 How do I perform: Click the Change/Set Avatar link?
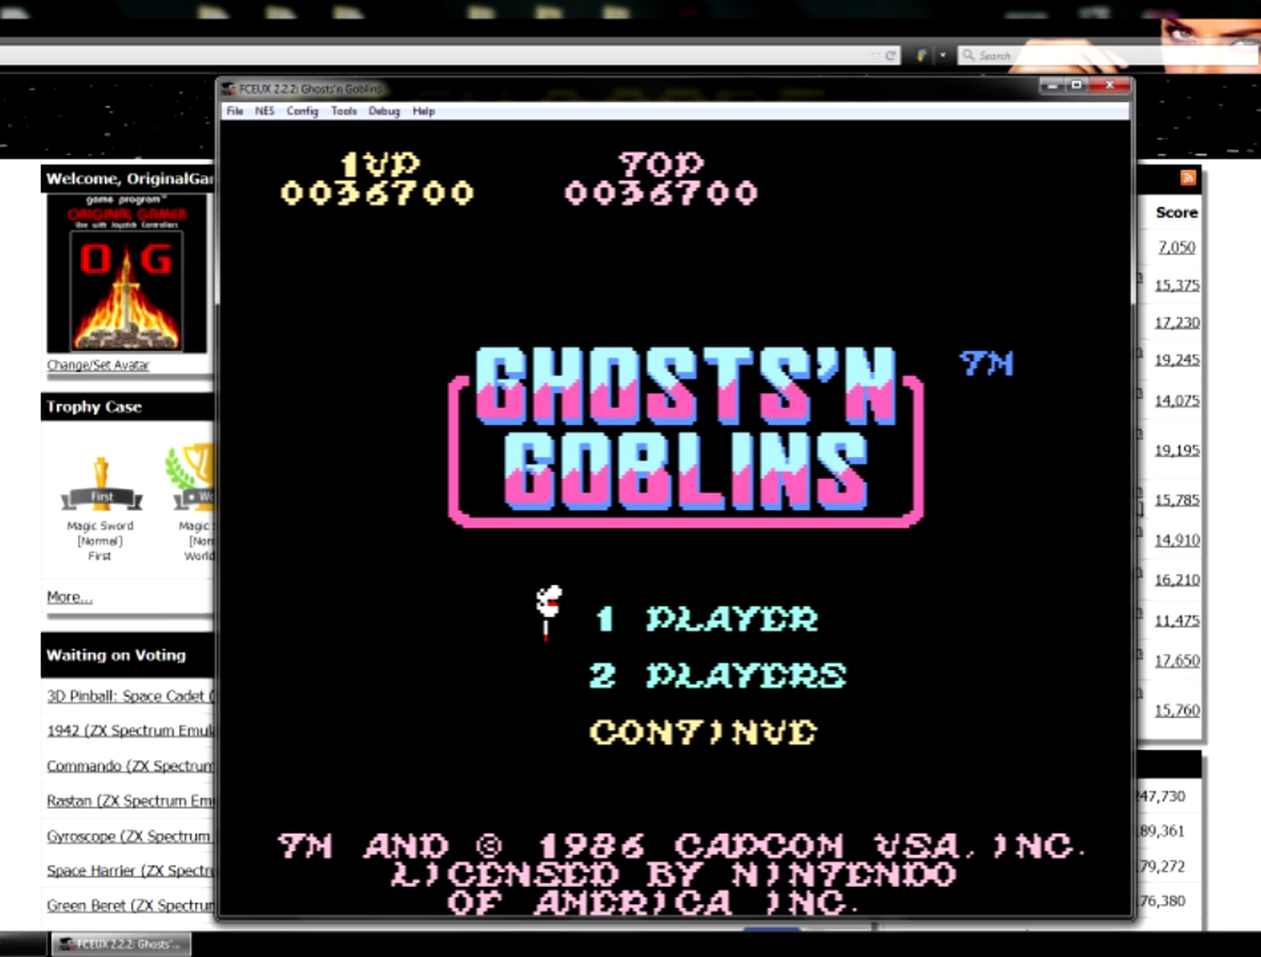point(98,365)
